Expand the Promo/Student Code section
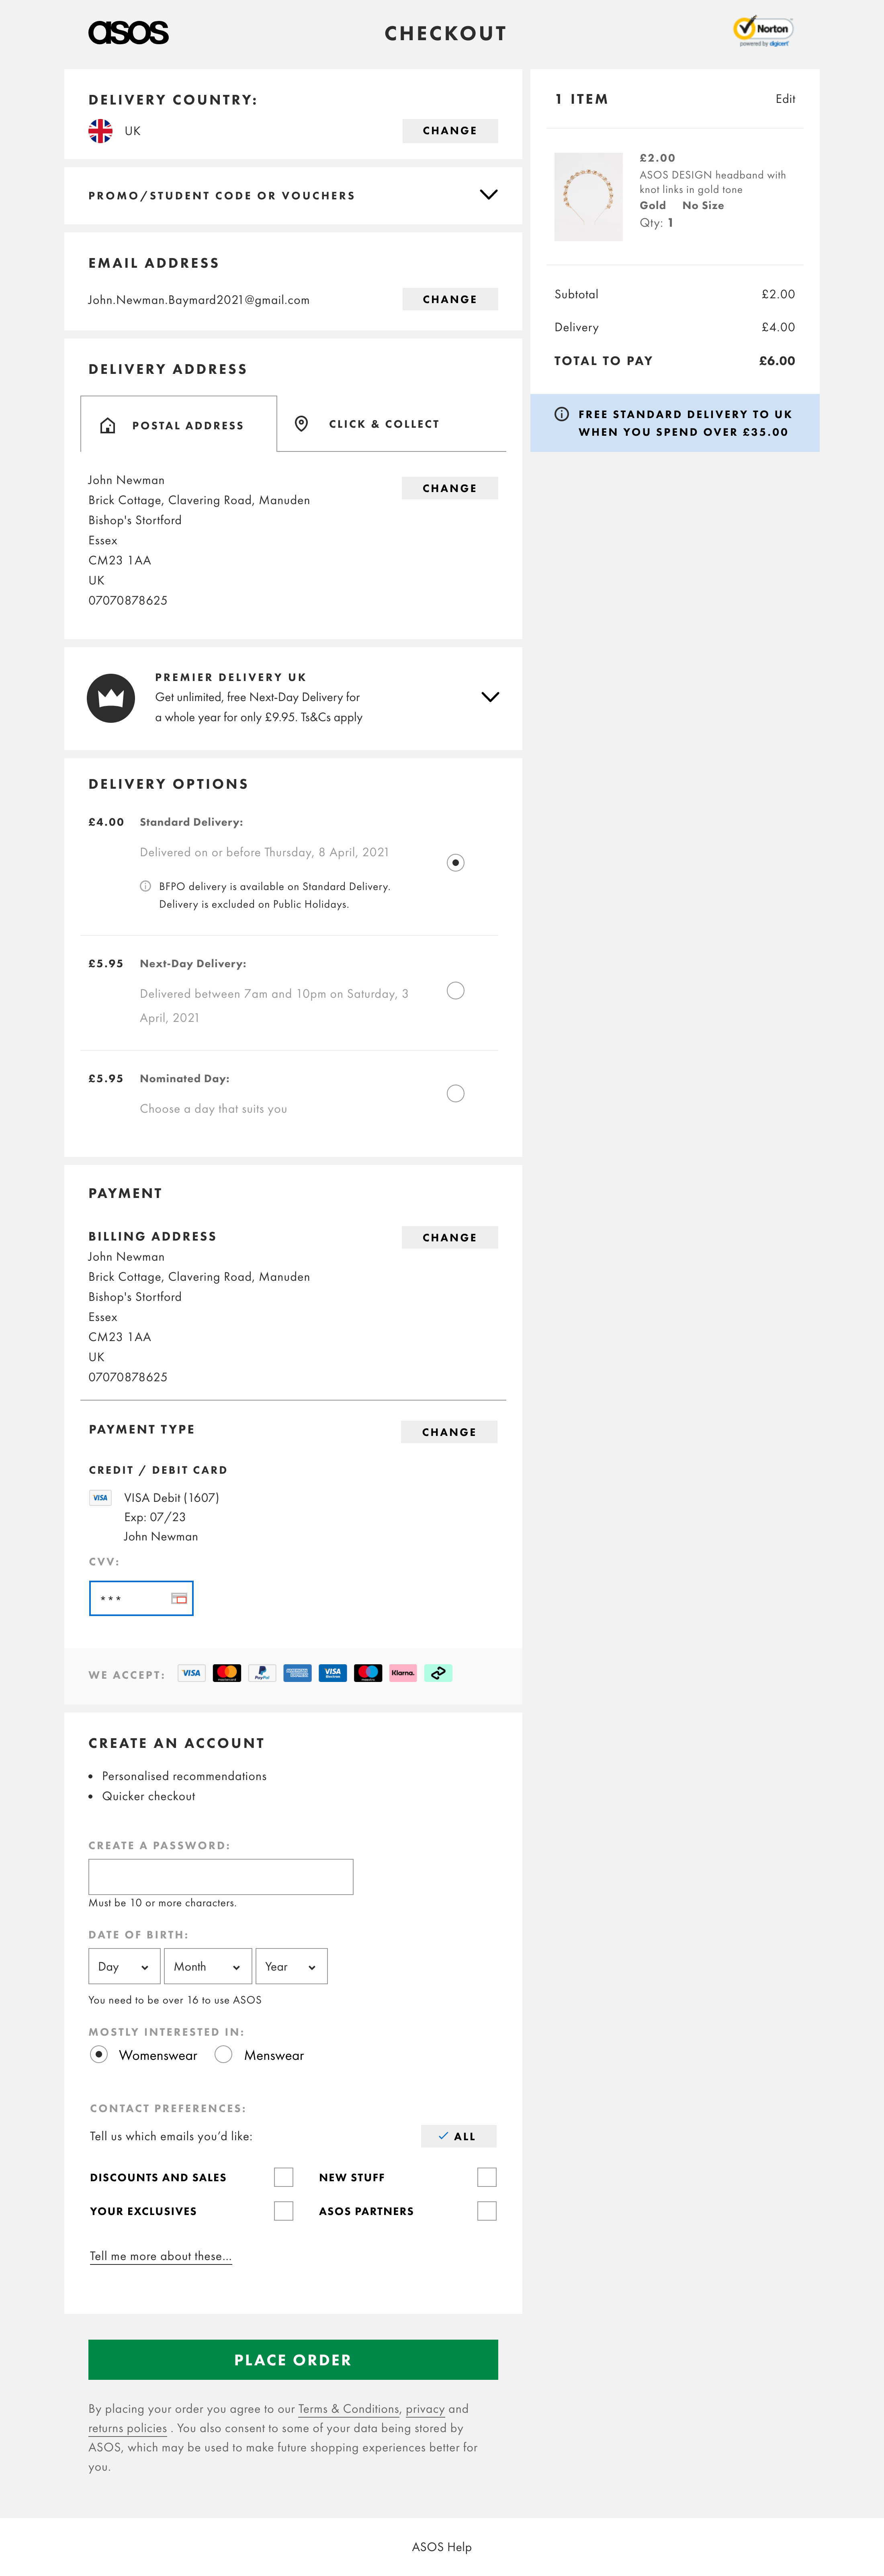 (489, 195)
